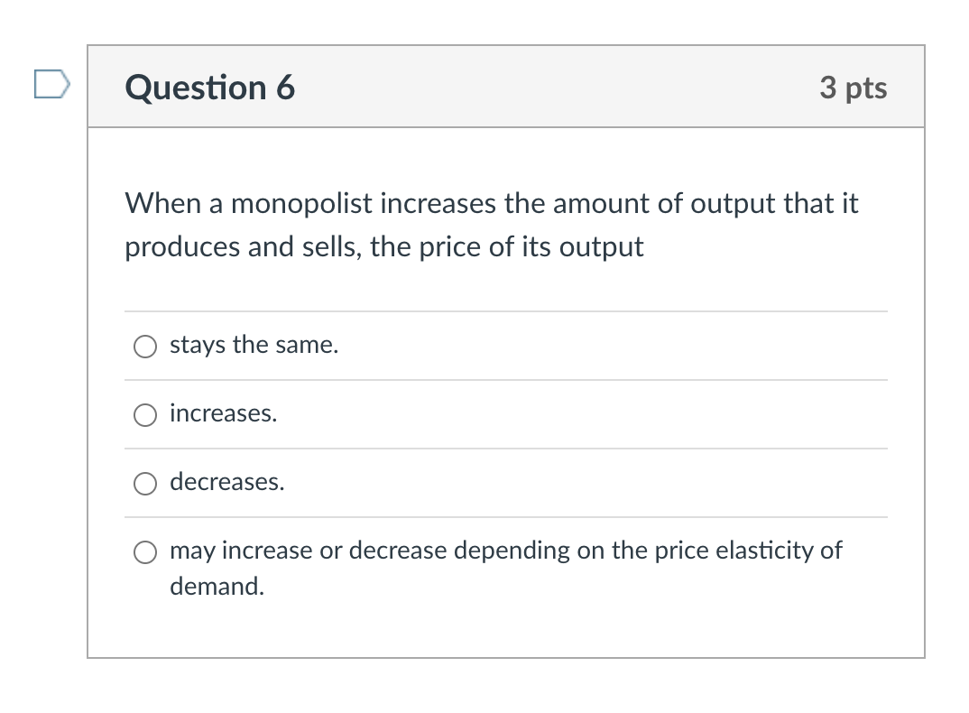The image size is (969, 713).
Task: Click the line starting "When a monopolist increases"
Action: pyautogui.click(x=491, y=204)
